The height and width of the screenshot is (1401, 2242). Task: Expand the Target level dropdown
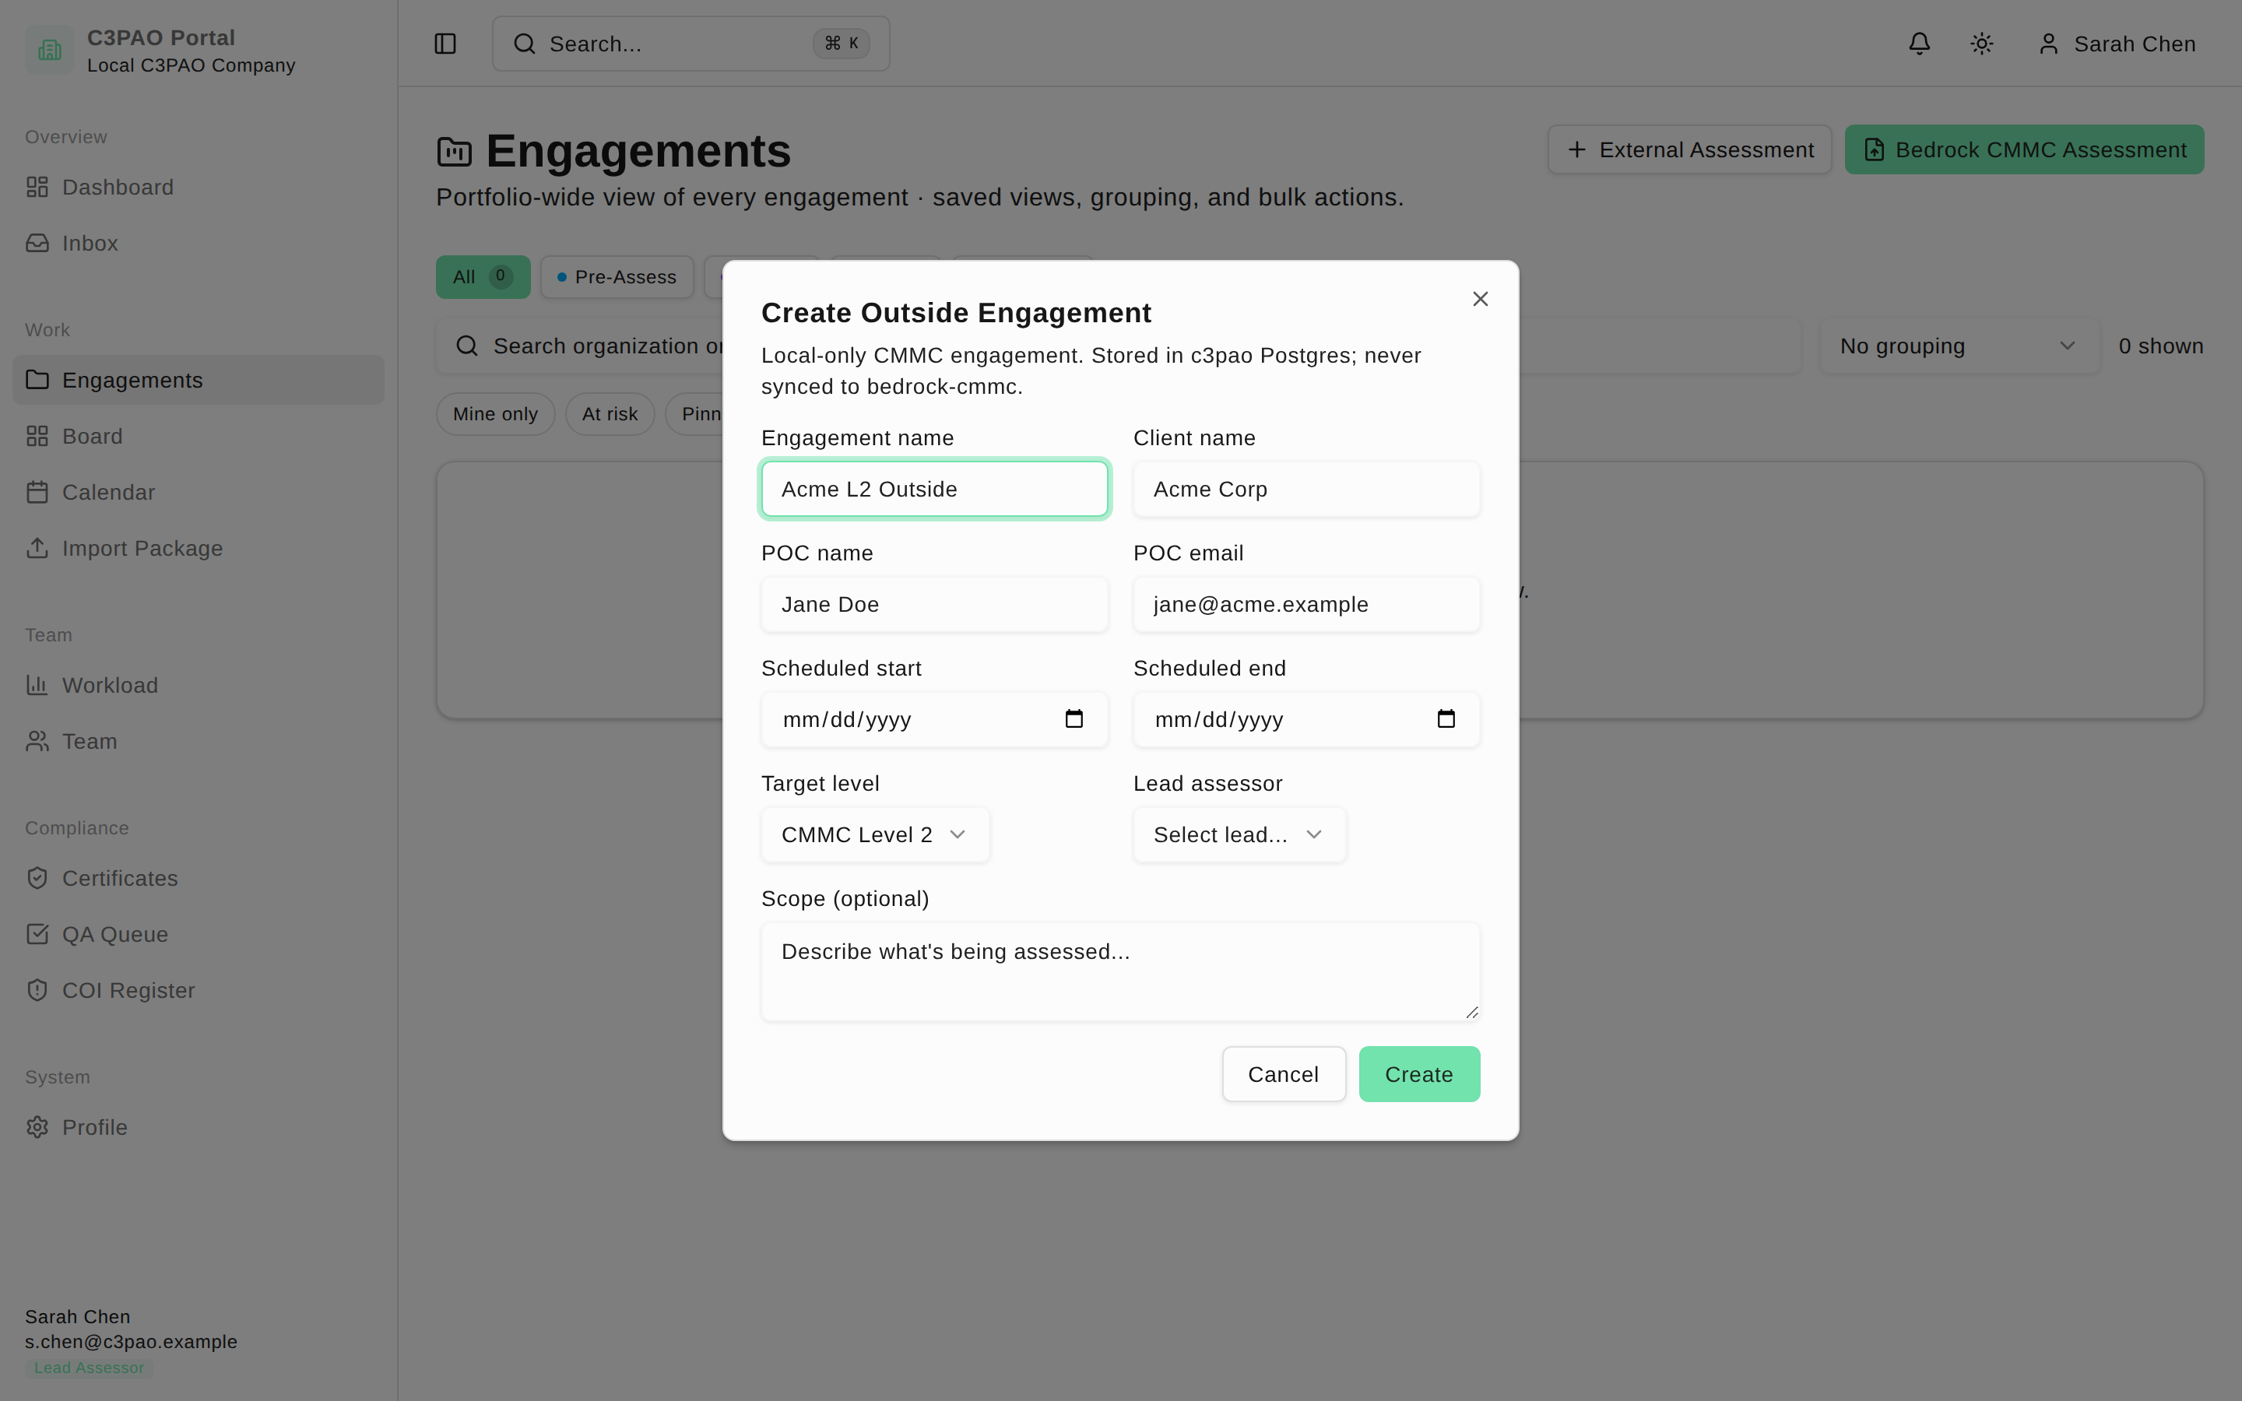[x=874, y=835]
